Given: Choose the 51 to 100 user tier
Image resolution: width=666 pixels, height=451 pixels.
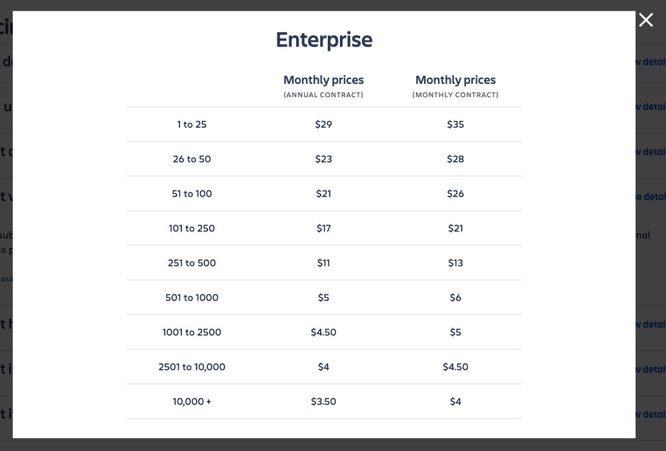Looking at the screenshot, I should 191,194.
